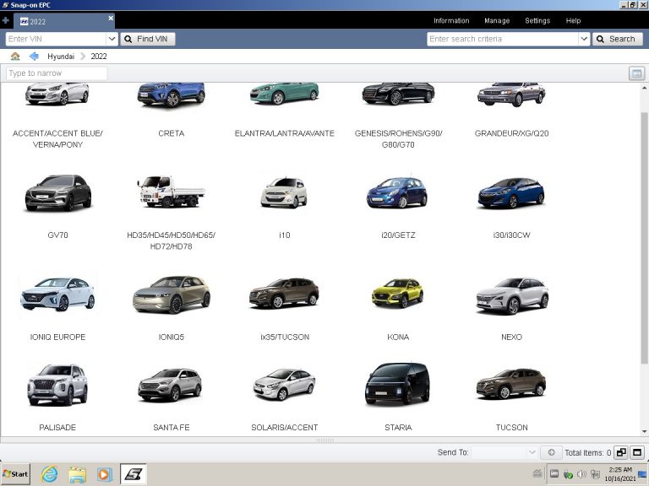Click the volume speaker icon in system tray
Screen dimensions: 649x486
click(x=581, y=474)
